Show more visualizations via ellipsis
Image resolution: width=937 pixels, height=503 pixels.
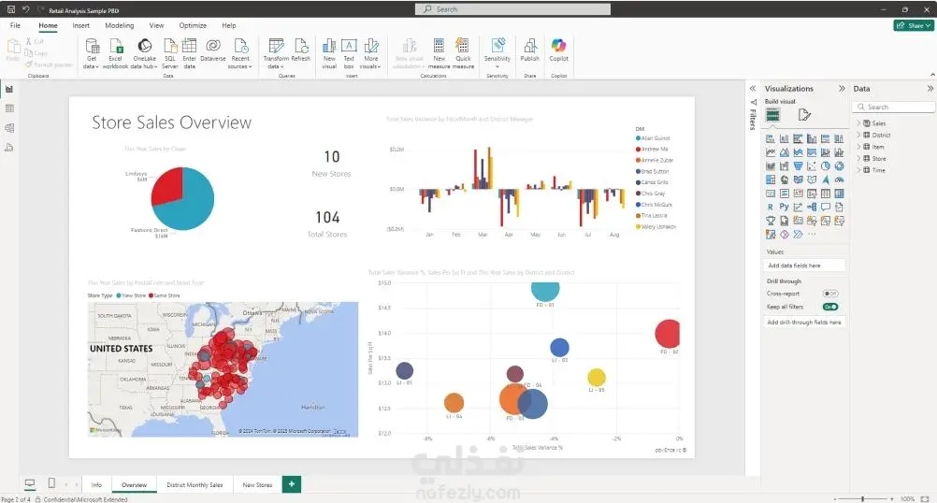tap(812, 234)
